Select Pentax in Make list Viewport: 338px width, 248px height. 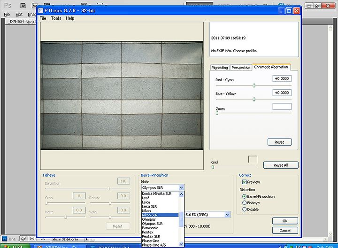[x=160, y=232]
